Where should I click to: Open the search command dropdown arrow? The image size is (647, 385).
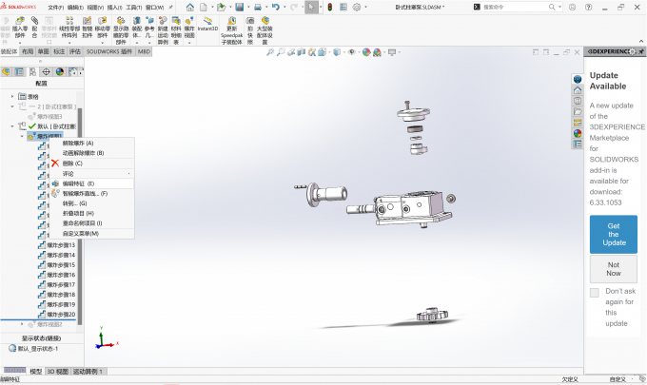click(559, 7)
